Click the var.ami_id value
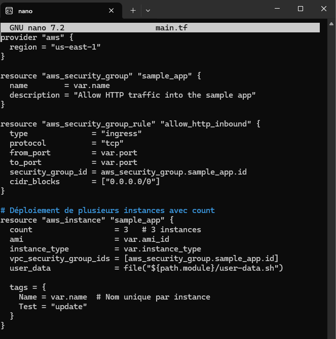The image size is (336, 339). [x=141, y=239]
